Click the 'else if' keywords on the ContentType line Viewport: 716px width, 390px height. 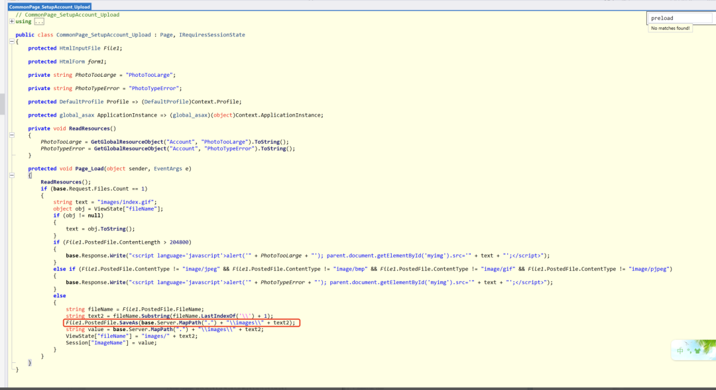[64, 269]
